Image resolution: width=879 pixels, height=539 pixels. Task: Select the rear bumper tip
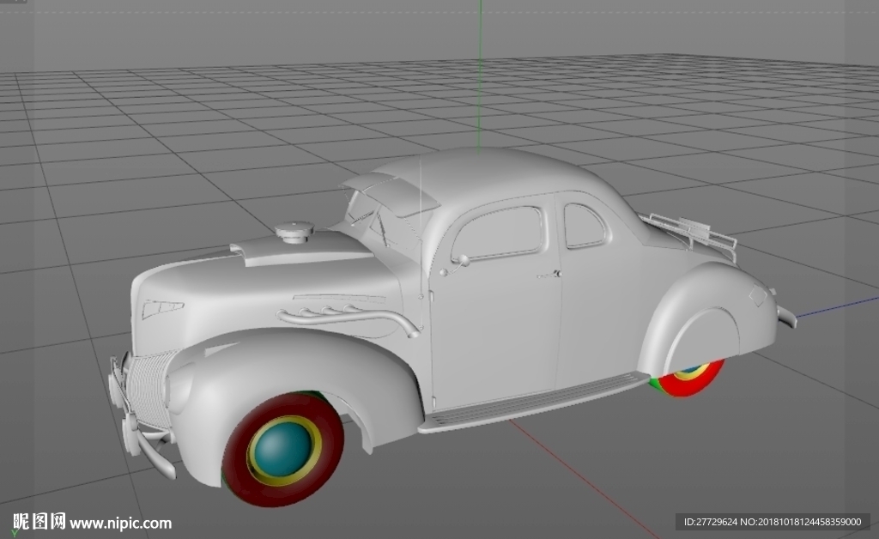pyautogui.click(x=786, y=317)
